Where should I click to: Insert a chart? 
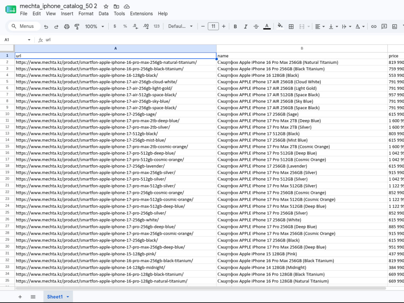click(x=394, y=26)
